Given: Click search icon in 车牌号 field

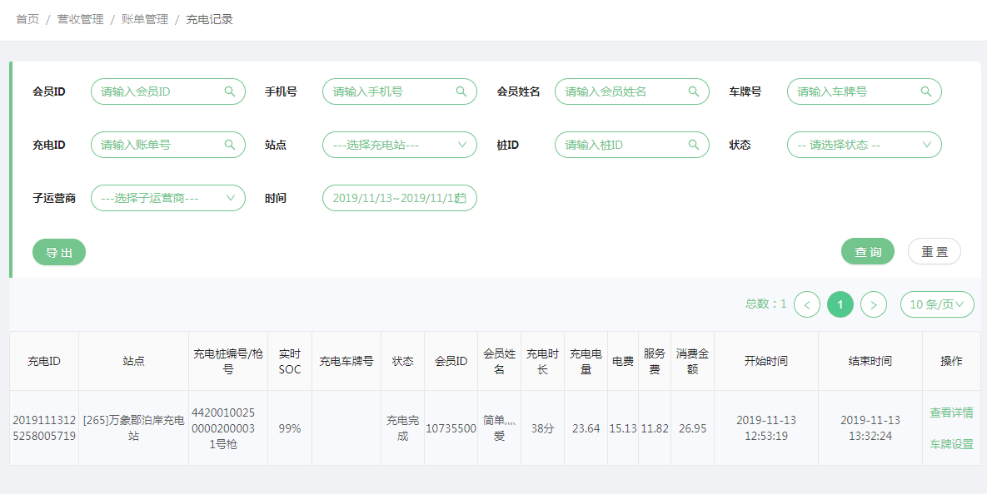Looking at the screenshot, I should 926,91.
